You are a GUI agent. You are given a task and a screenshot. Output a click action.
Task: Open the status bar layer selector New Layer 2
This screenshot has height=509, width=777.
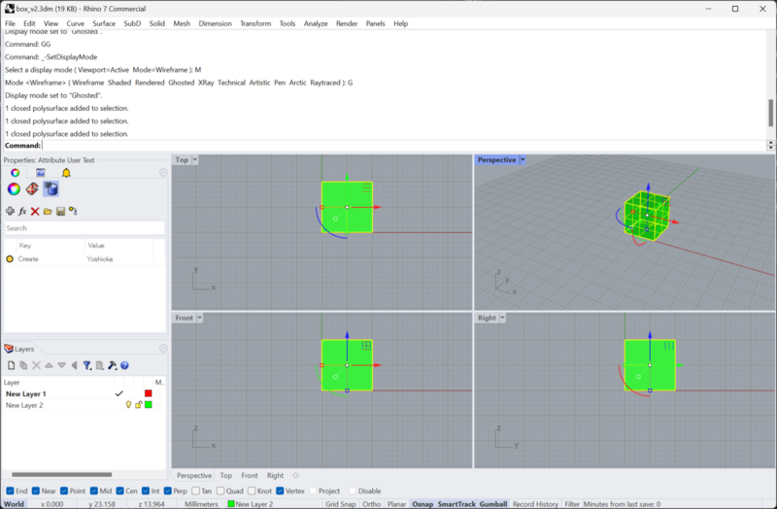click(x=251, y=504)
